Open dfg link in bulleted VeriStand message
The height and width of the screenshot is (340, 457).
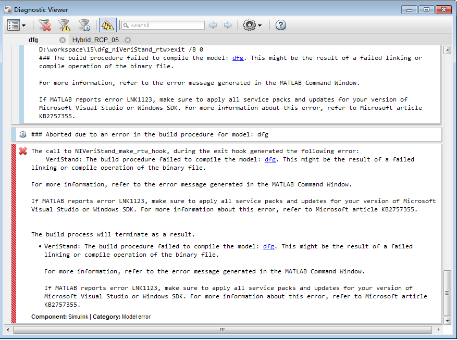[269, 247]
